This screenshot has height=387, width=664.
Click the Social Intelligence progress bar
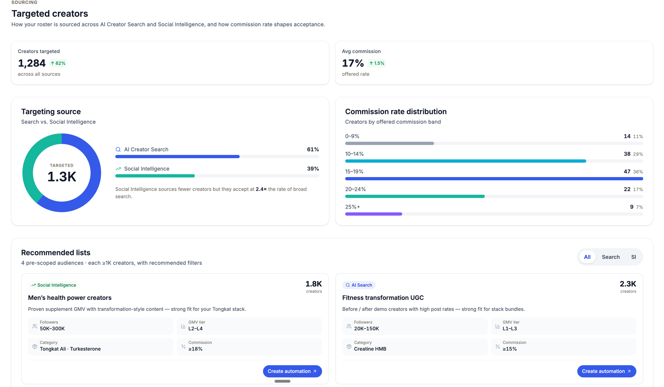coord(217,176)
